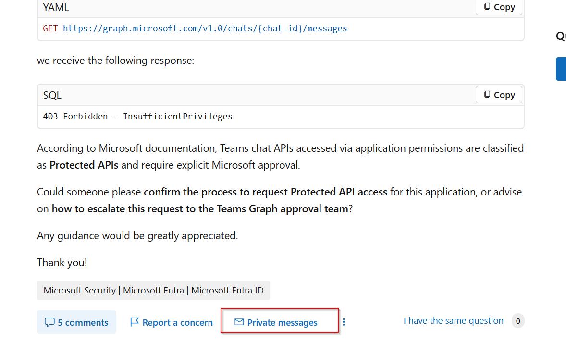Open Private messages
Viewport: 566px width, 342px height.
(x=282, y=323)
